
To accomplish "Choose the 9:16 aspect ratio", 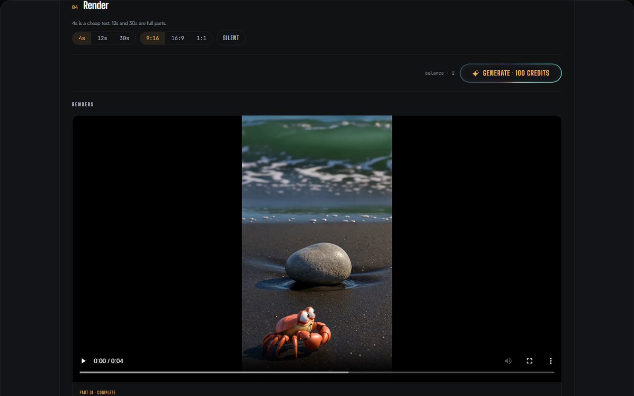I will click(153, 38).
